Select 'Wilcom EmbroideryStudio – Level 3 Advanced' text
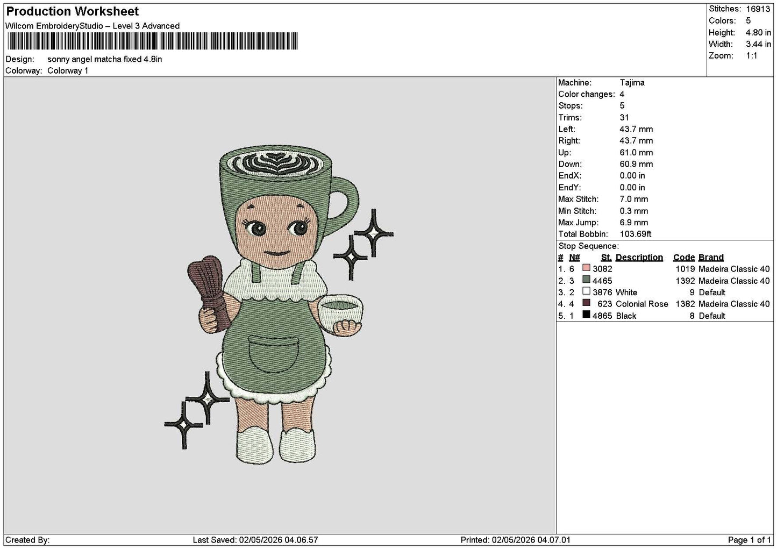The width and height of the screenshot is (777, 549). click(x=92, y=26)
